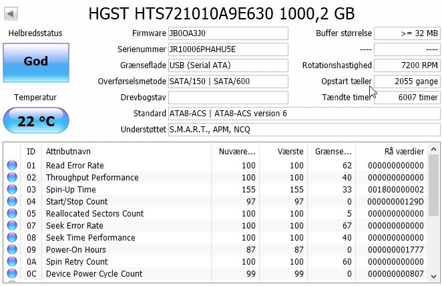Viewport: 442px width, 286px height.
Task: Select the Throughput Performance attribute name
Action: [92, 177]
